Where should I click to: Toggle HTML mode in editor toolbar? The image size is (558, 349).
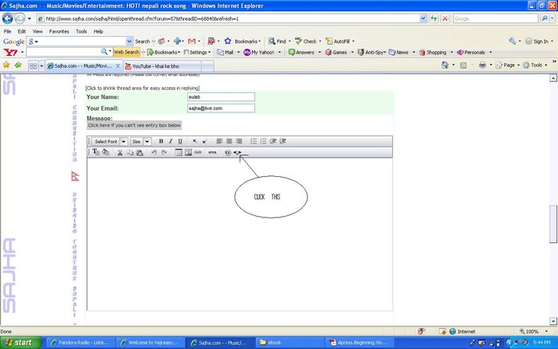coord(212,152)
